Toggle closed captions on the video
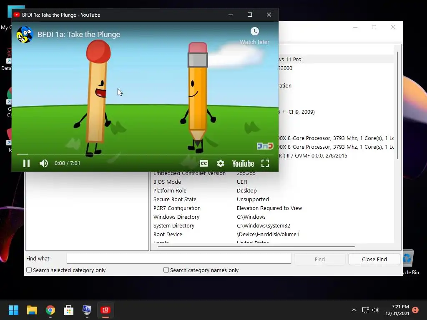The width and height of the screenshot is (427, 320). pos(203,163)
